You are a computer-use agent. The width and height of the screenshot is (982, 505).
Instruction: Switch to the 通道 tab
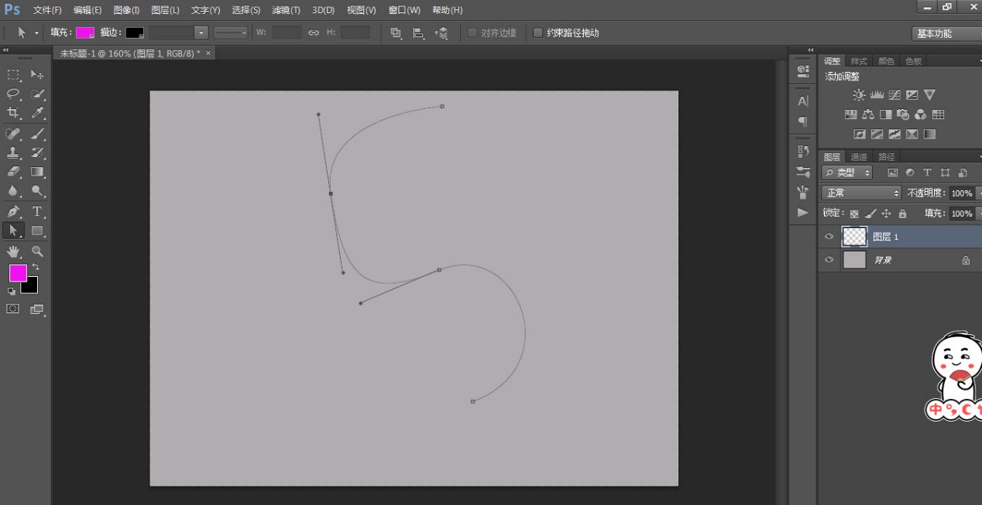[x=859, y=157]
